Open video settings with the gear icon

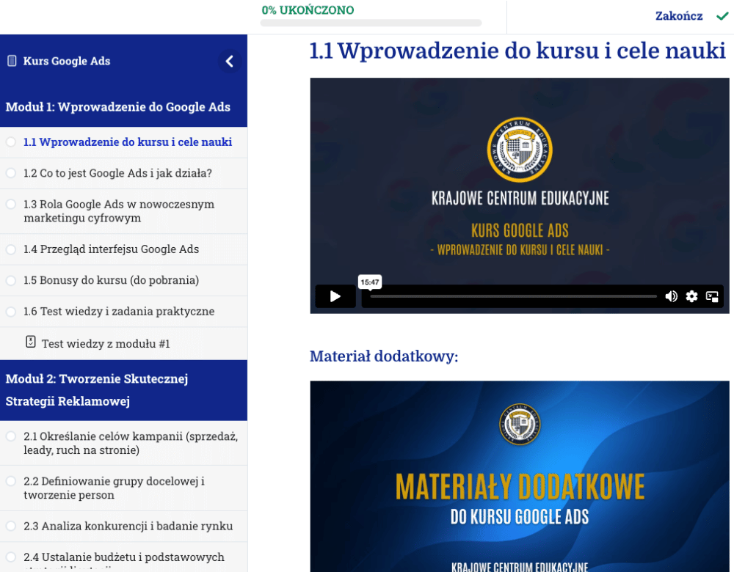[691, 296]
